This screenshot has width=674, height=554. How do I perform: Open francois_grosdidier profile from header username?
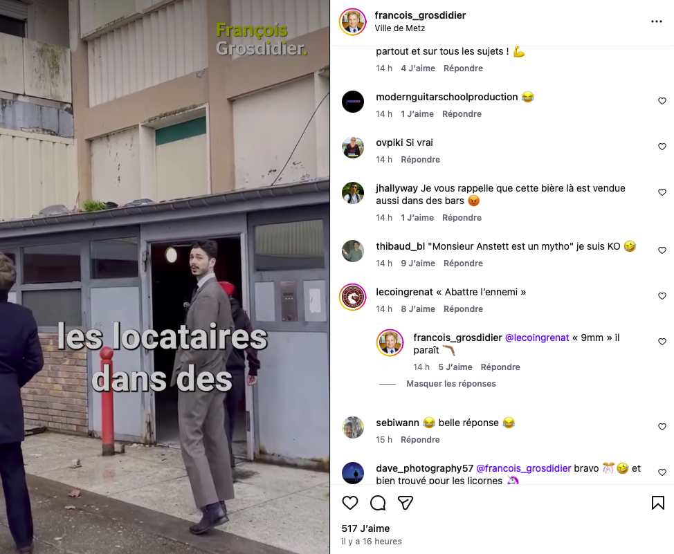pos(420,15)
